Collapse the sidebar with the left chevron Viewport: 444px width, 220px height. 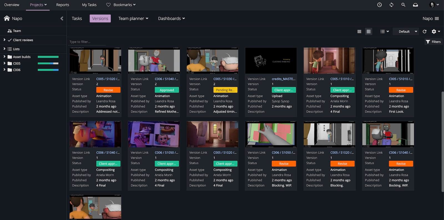pyautogui.click(x=62, y=18)
